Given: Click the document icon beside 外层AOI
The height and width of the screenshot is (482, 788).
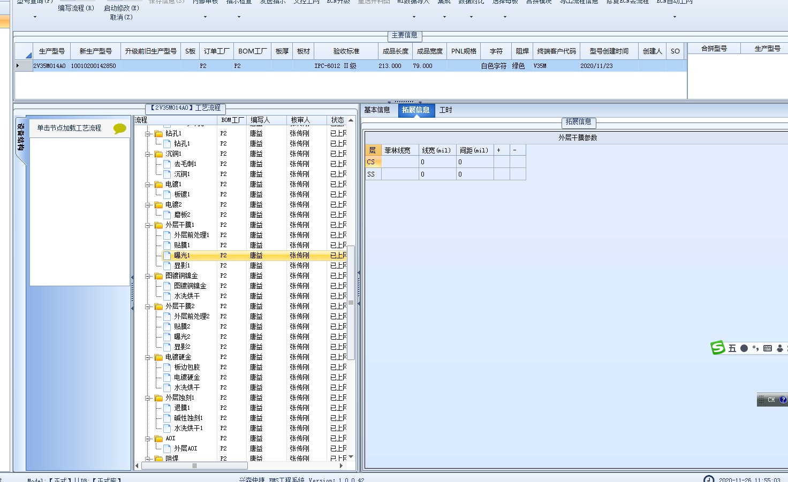Looking at the screenshot, I should point(167,448).
